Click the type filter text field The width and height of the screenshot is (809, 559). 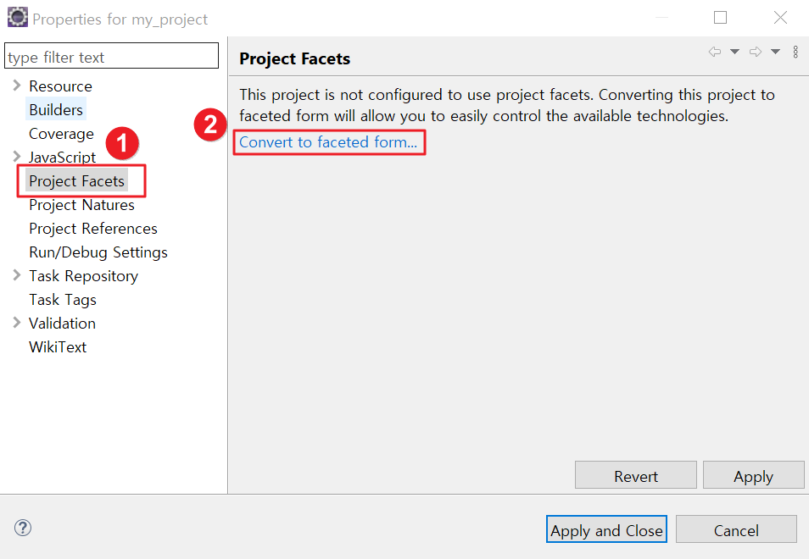(x=111, y=55)
